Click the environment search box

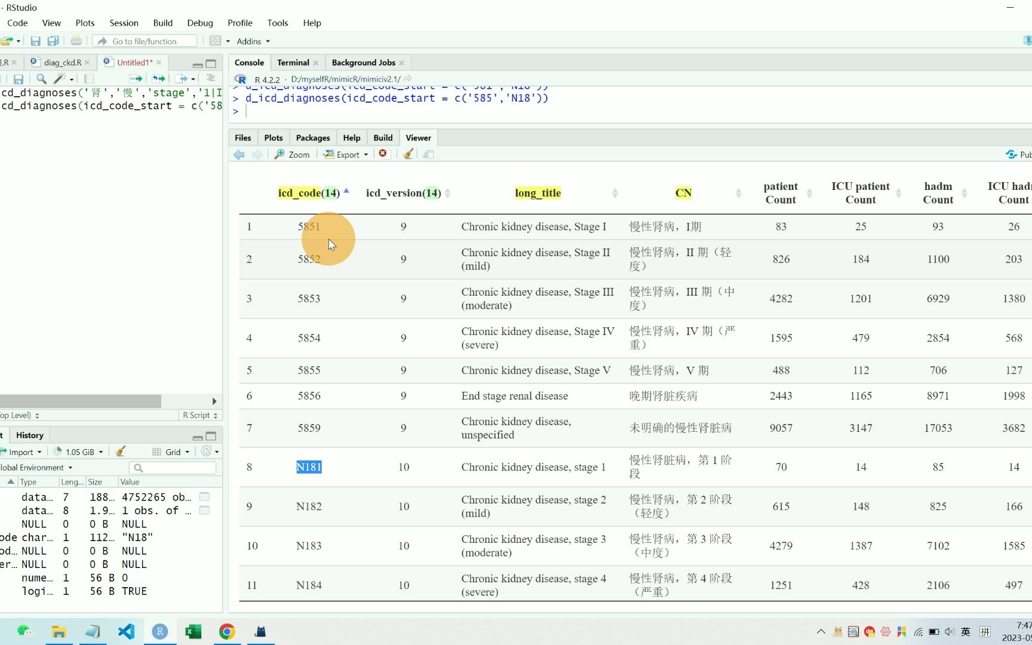[x=173, y=468]
